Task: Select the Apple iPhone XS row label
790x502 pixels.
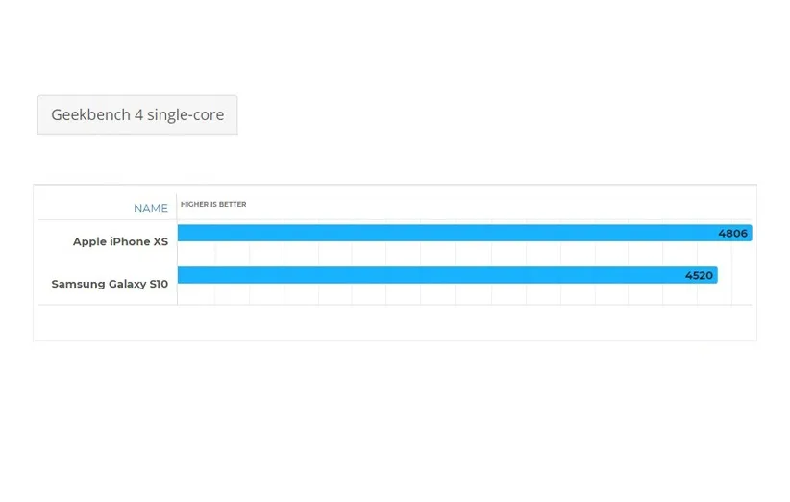Action: (x=120, y=241)
